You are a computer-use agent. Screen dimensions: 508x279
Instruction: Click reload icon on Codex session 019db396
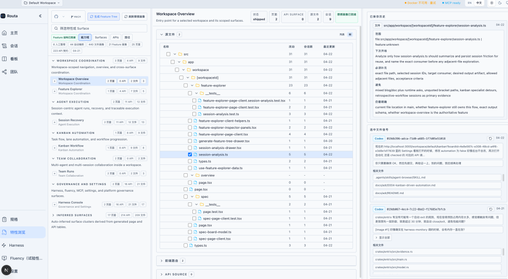click(x=490, y=139)
